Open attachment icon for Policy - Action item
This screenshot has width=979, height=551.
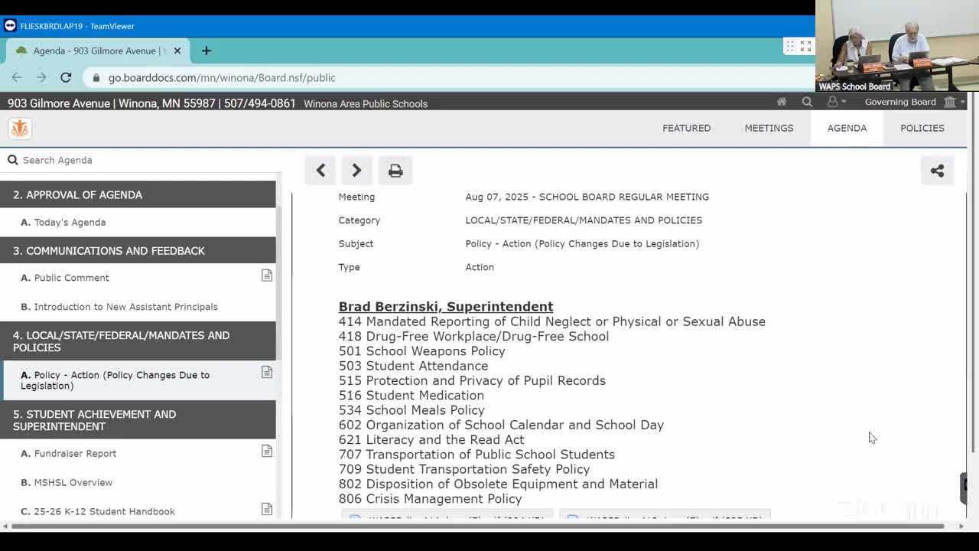[267, 372]
